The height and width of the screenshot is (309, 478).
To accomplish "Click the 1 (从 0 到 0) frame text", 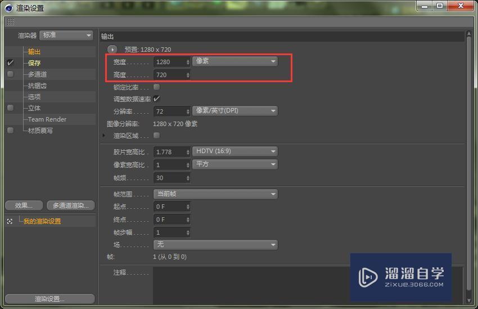I will point(169,257).
